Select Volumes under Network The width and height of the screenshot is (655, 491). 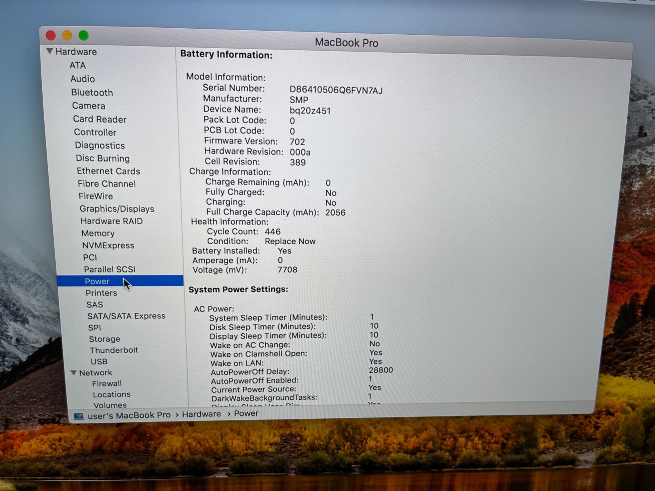point(110,405)
